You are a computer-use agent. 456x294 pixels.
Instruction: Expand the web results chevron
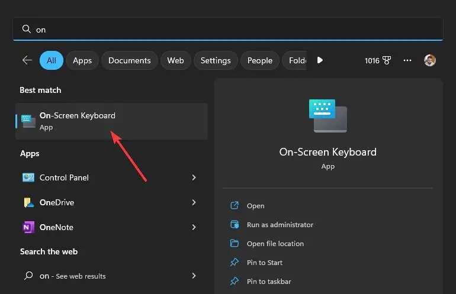tap(194, 276)
